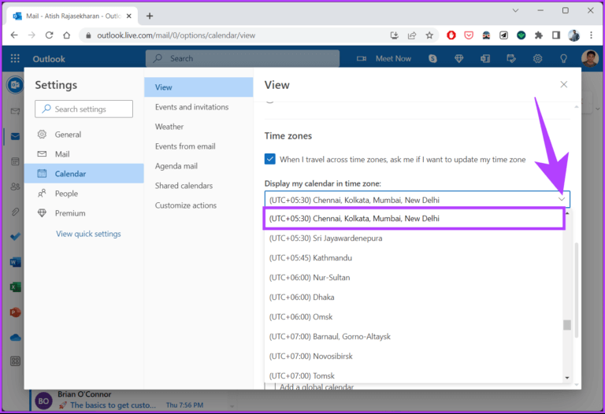The height and width of the screenshot is (414, 605).
Task: Open the Mail settings category
Action: pyautogui.click(x=84, y=154)
